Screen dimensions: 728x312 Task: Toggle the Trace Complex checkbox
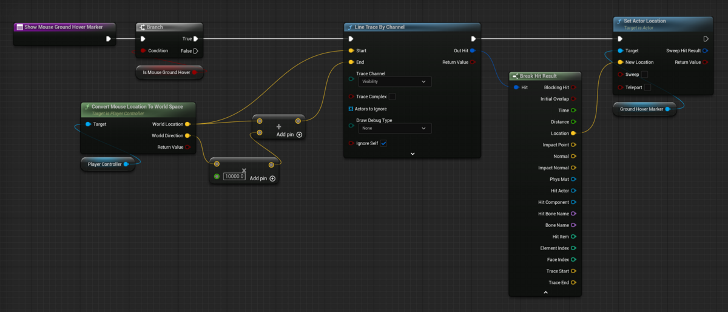[392, 97]
